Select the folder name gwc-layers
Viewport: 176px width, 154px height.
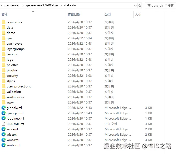pyautogui.click(x=15, y=44)
